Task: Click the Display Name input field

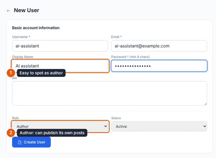Action: click(60, 66)
